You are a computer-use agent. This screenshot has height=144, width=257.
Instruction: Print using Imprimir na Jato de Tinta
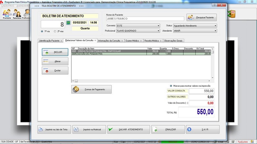click(x=54, y=130)
